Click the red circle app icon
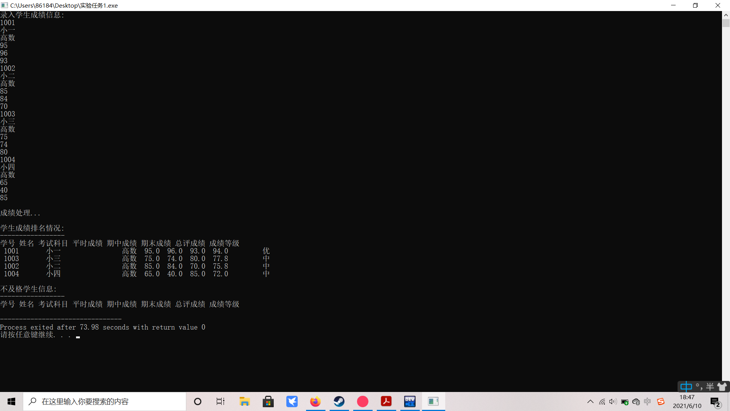This screenshot has height=411, width=730. click(363, 401)
